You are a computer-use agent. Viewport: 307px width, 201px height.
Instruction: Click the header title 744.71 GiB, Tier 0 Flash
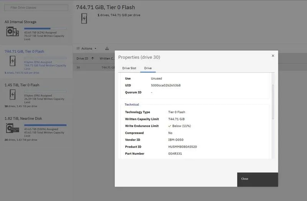tap(106, 7)
